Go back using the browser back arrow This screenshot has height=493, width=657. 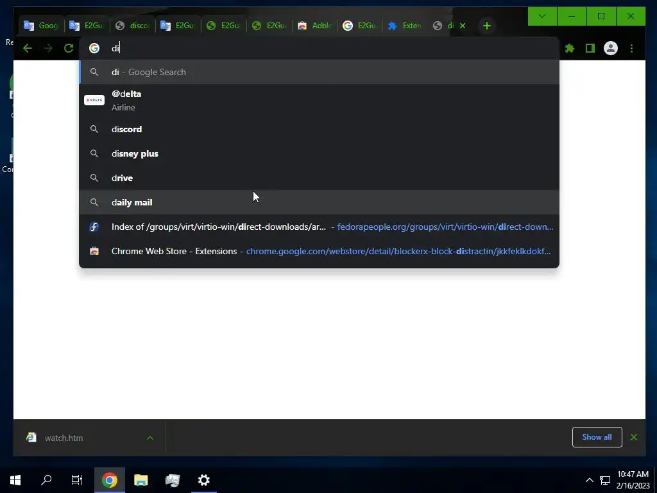coord(28,48)
